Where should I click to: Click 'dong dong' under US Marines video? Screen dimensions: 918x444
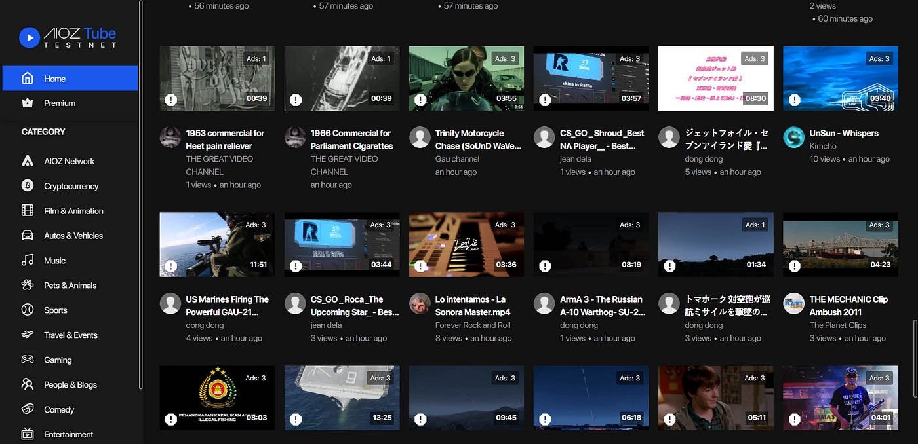205,325
